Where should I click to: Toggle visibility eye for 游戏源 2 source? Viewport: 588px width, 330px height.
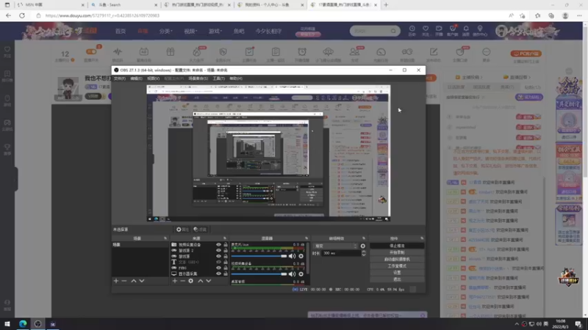[x=218, y=250]
